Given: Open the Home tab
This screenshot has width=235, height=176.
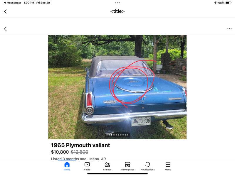Looking at the screenshot, I should point(67,166).
